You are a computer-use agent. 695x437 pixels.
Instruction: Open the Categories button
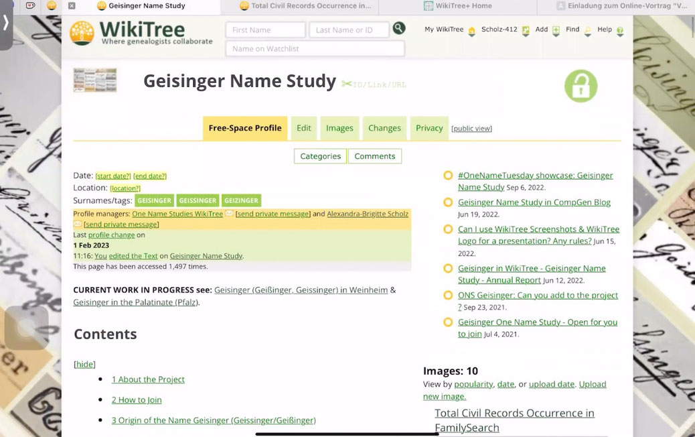pyautogui.click(x=319, y=155)
